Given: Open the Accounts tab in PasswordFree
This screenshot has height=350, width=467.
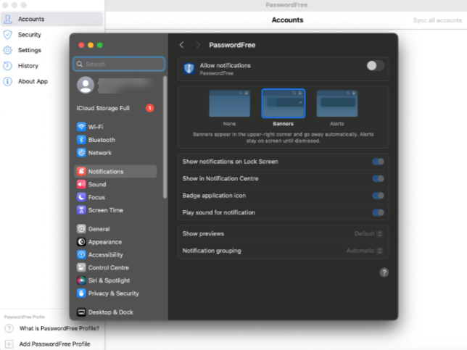Looking at the screenshot, I should (30, 19).
